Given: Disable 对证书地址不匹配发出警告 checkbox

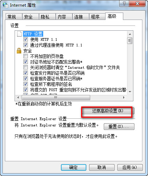Looking at the screenshot, I should point(25,62).
